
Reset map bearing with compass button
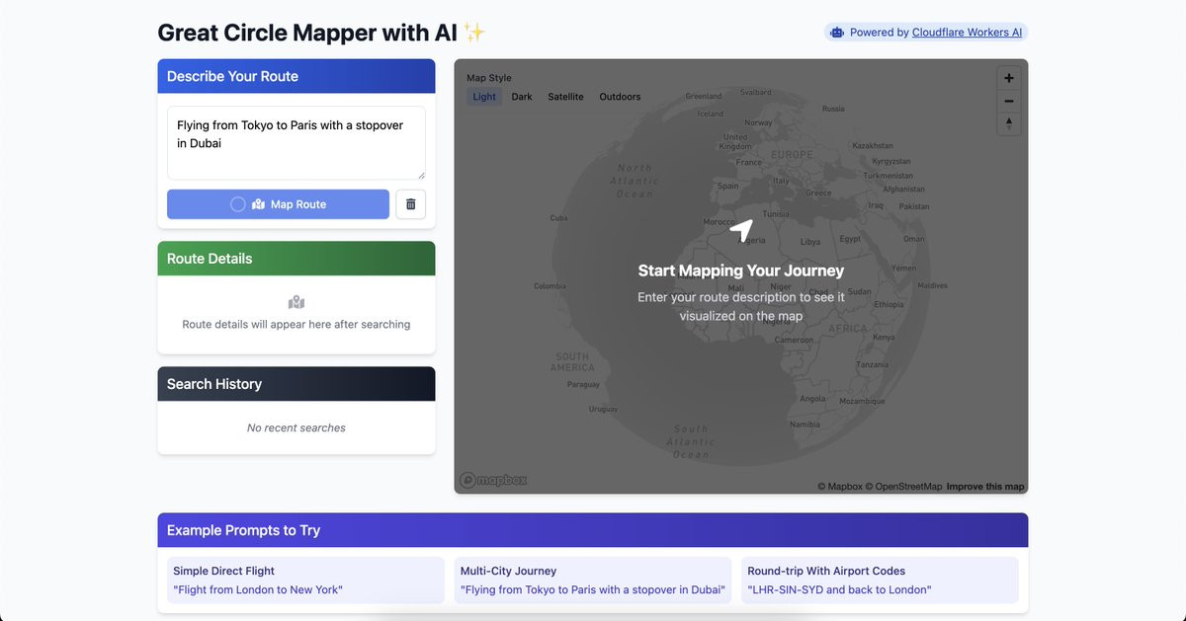coord(1008,123)
